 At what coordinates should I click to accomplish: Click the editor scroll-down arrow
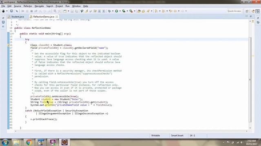pos(250,128)
